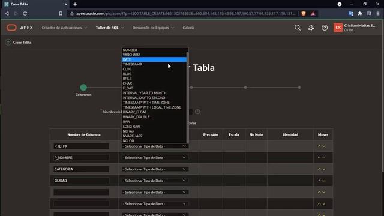
Task: Open the help question mark icon
Action: click(325, 28)
